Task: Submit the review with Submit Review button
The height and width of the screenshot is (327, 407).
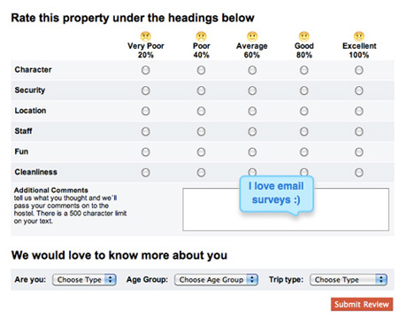Action: coord(362,304)
